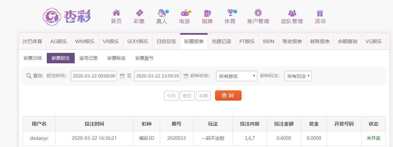Switch to the PT娱乐 tab
The image size is (393, 147).
click(x=247, y=42)
